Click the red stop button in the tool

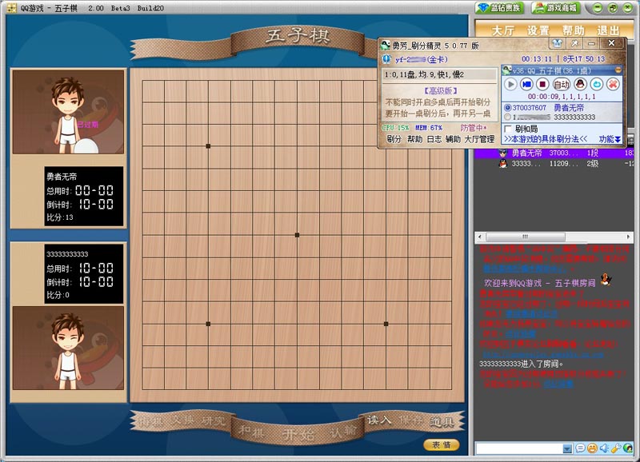pyautogui.click(x=542, y=85)
